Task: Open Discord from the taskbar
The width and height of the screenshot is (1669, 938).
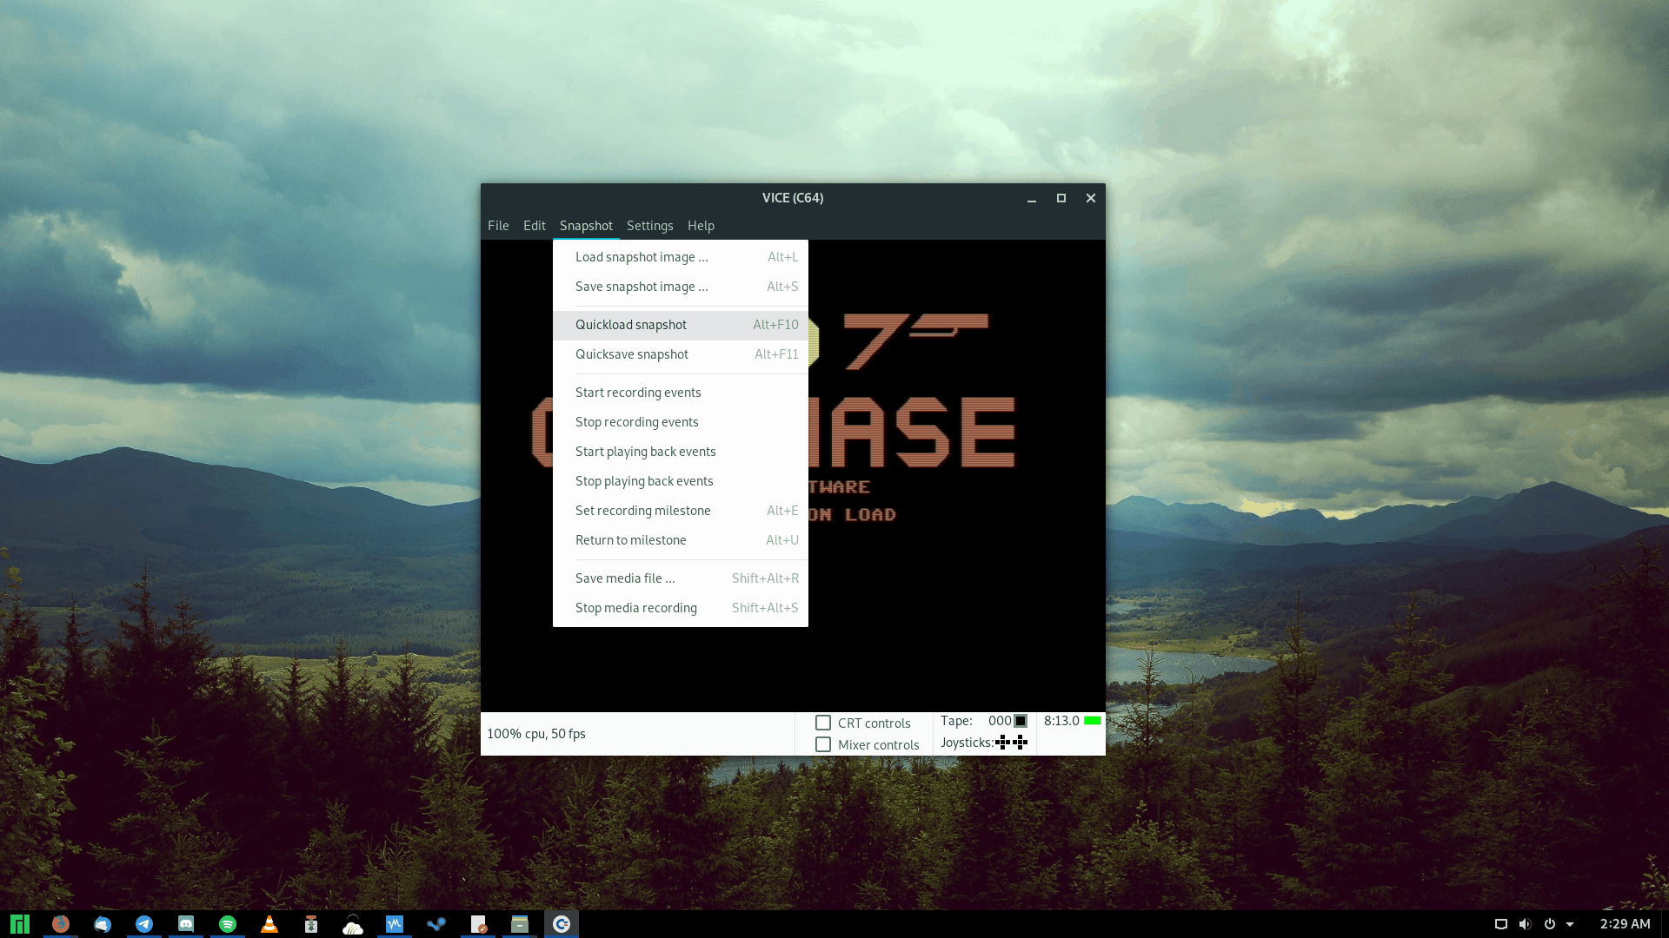Action: point(186,924)
